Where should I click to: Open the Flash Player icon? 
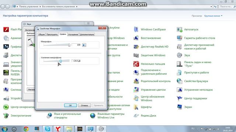point(6,29)
